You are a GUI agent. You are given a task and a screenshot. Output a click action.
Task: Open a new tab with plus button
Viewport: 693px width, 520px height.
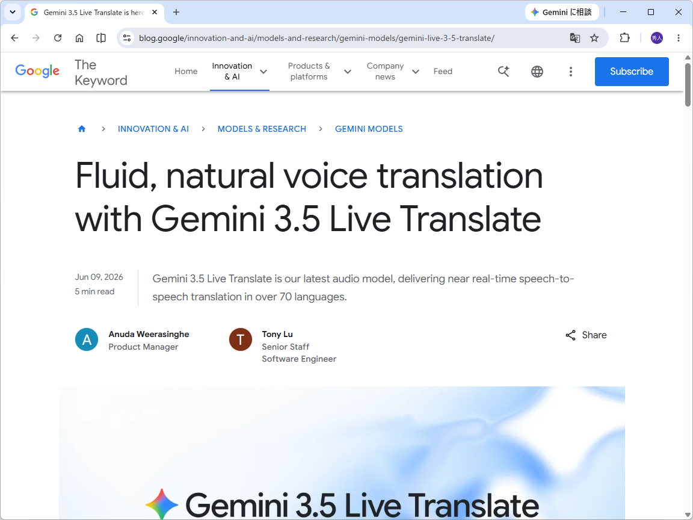tap(176, 13)
